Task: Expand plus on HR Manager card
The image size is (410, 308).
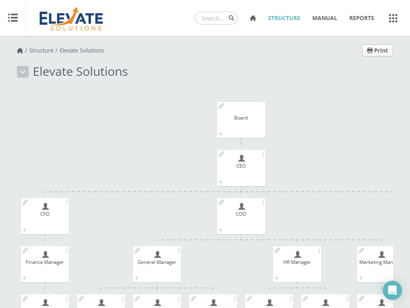Action: [x=277, y=278]
